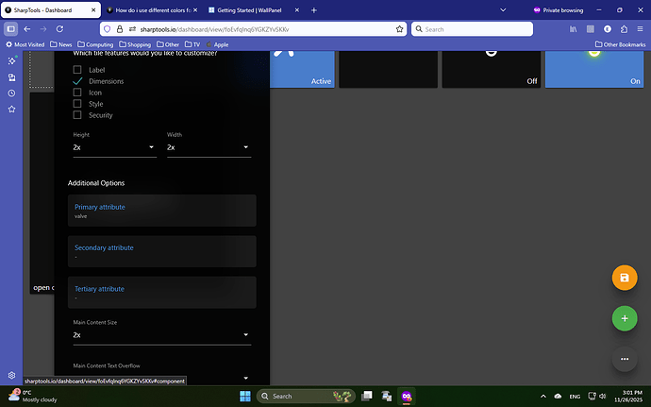Open the Firefox application menu
This screenshot has width=651, height=407.
[x=637, y=29]
